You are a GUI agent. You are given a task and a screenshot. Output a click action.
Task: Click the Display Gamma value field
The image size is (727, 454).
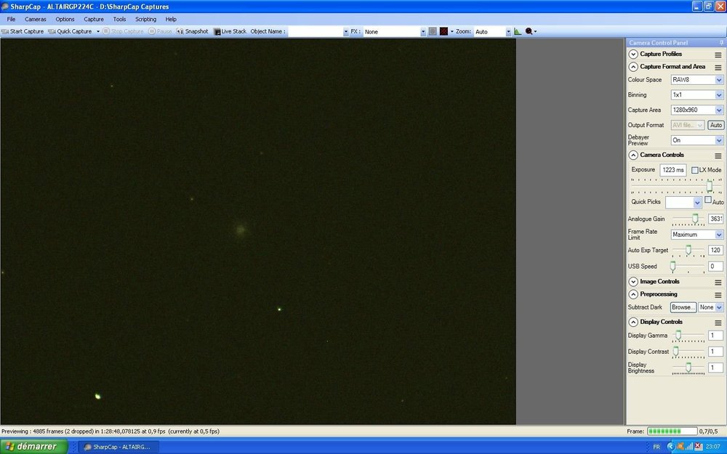coord(715,336)
